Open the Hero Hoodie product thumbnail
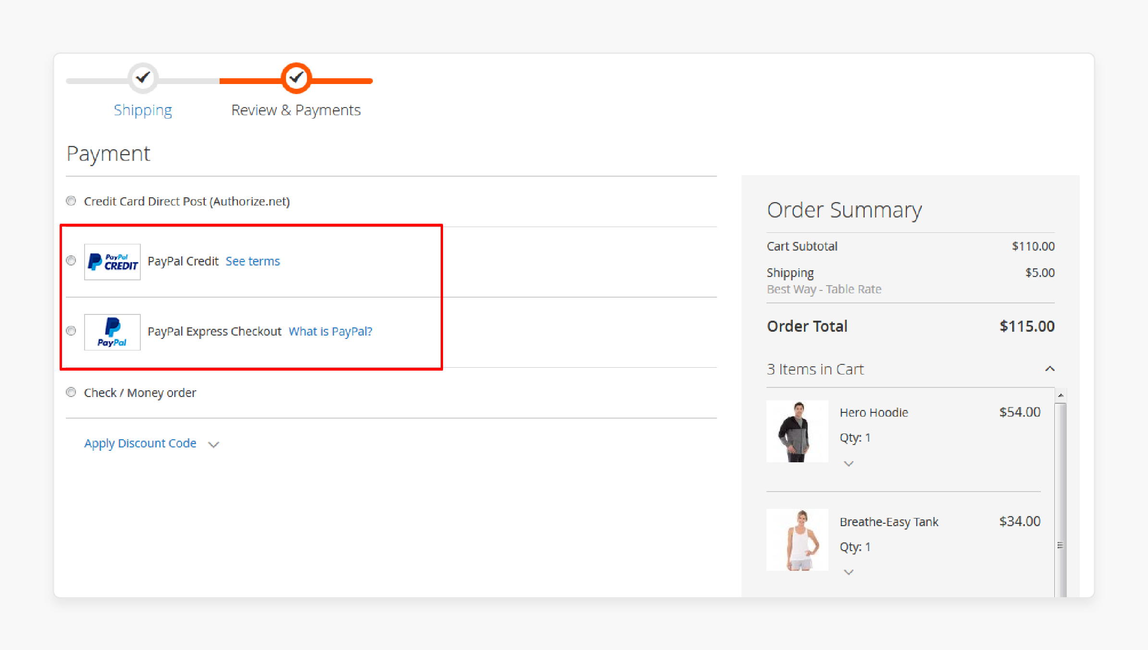 click(797, 431)
